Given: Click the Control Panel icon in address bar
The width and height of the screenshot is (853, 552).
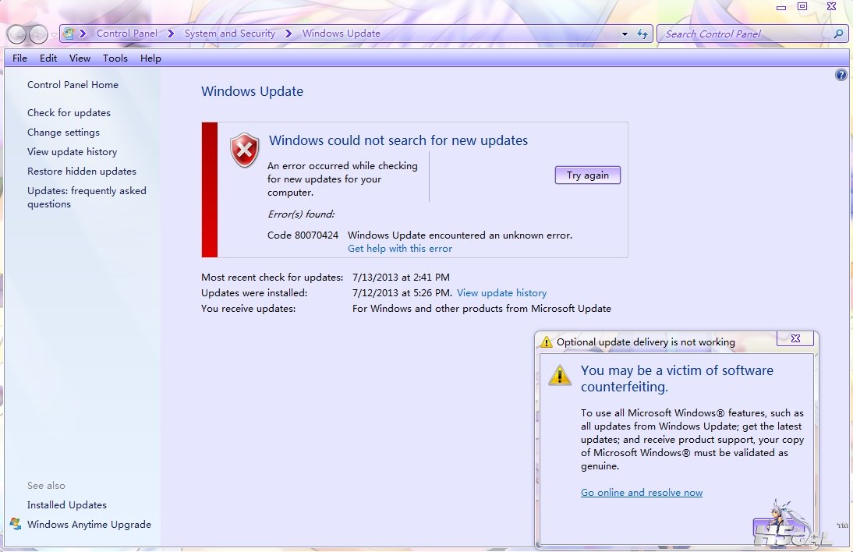Looking at the screenshot, I should [69, 34].
